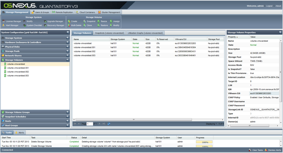Screen dimensions: 283x153
Task: Open the License Manager tool
Action: [x=12, y=21]
